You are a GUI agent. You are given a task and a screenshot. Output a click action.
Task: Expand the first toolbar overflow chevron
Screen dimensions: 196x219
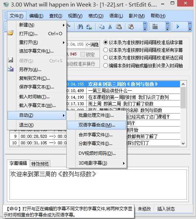pyautogui.click(x=145, y=26)
